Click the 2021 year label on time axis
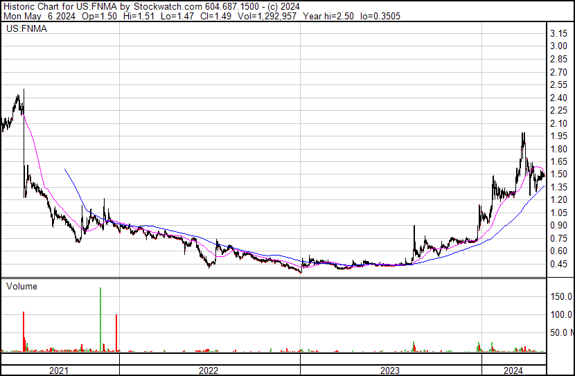 tap(59, 370)
